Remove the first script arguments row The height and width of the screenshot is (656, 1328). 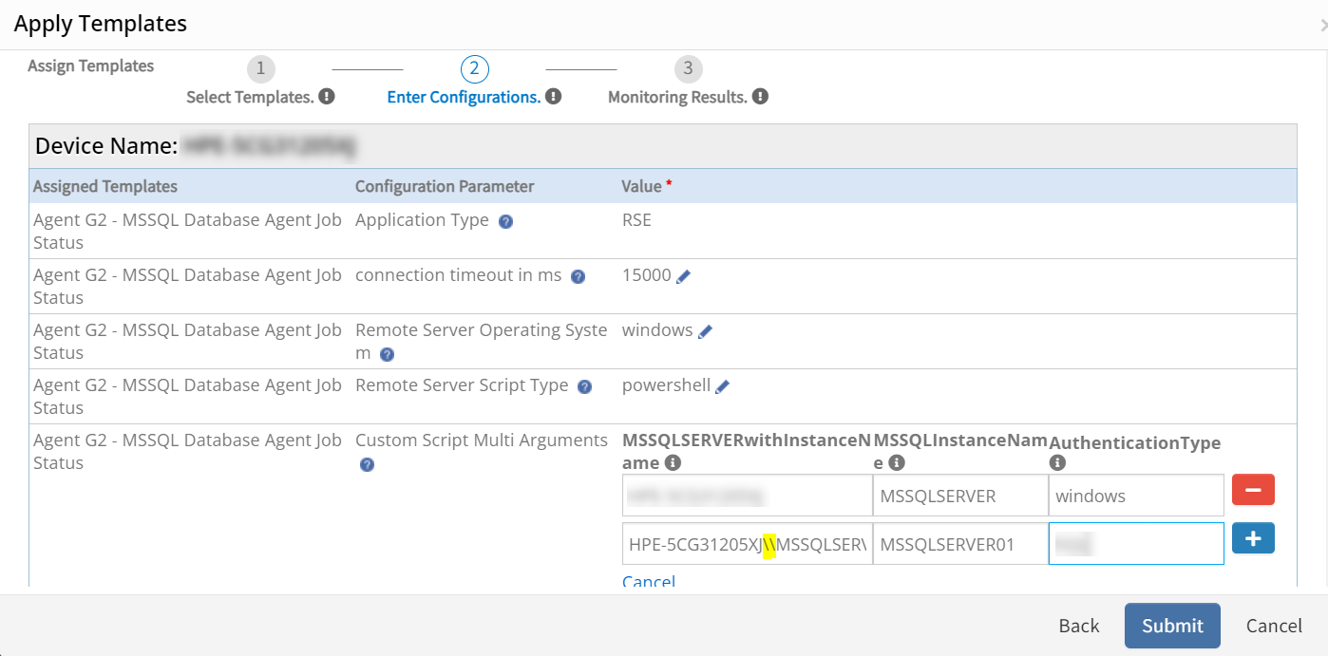point(1253,489)
